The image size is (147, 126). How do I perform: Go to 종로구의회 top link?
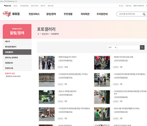(35, 6)
